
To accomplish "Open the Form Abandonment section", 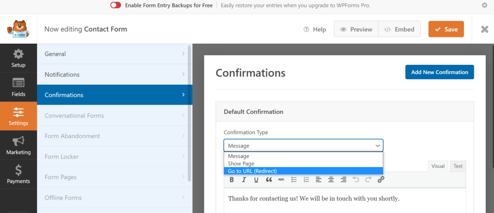I will pyautogui.click(x=114, y=136).
